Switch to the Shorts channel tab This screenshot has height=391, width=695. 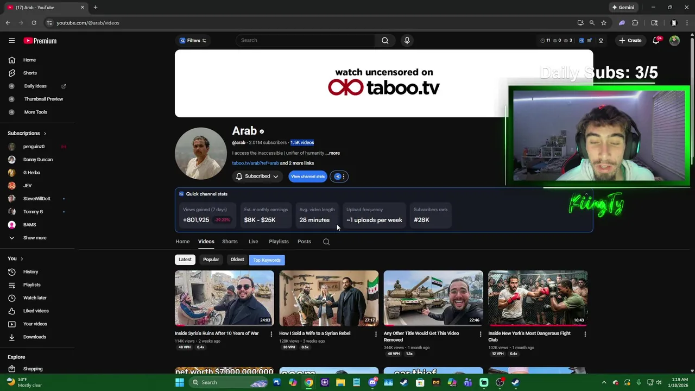[x=230, y=242]
